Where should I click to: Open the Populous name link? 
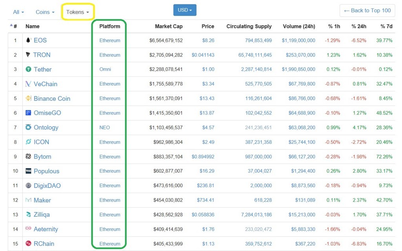pyautogui.click(x=46, y=171)
